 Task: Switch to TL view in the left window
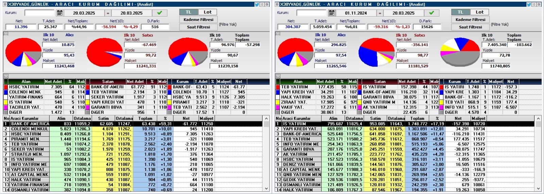[x=189, y=12]
